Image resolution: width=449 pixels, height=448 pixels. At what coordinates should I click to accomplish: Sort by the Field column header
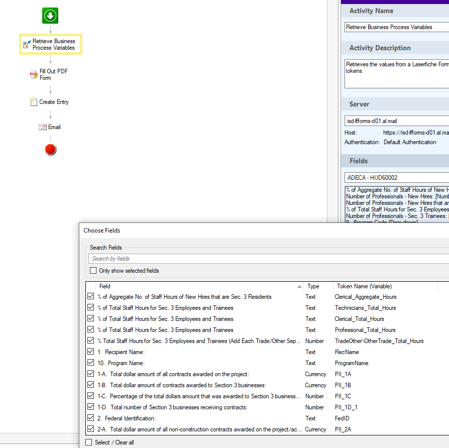[196, 286]
